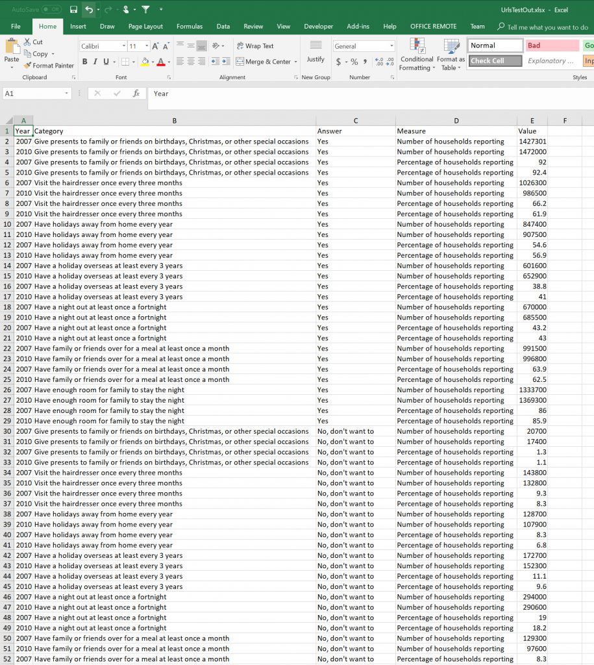This screenshot has width=594, height=665.
Task: Click the Cut scissors icon
Action: pyautogui.click(x=28, y=42)
